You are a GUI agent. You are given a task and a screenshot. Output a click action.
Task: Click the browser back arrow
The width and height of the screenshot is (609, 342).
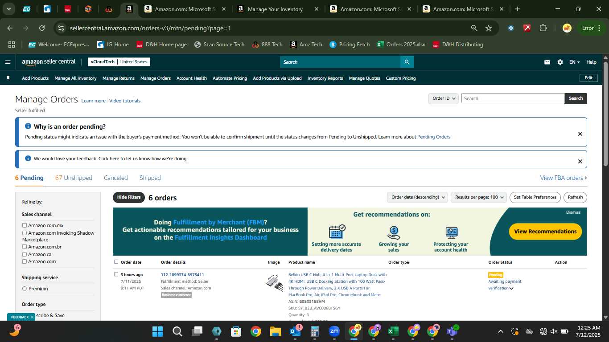pos(10,28)
